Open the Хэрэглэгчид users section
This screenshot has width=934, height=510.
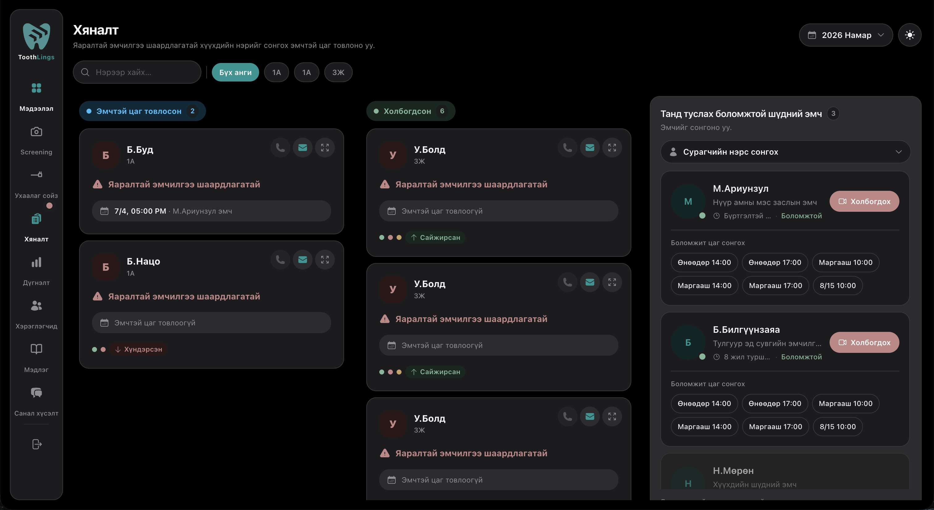(36, 314)
